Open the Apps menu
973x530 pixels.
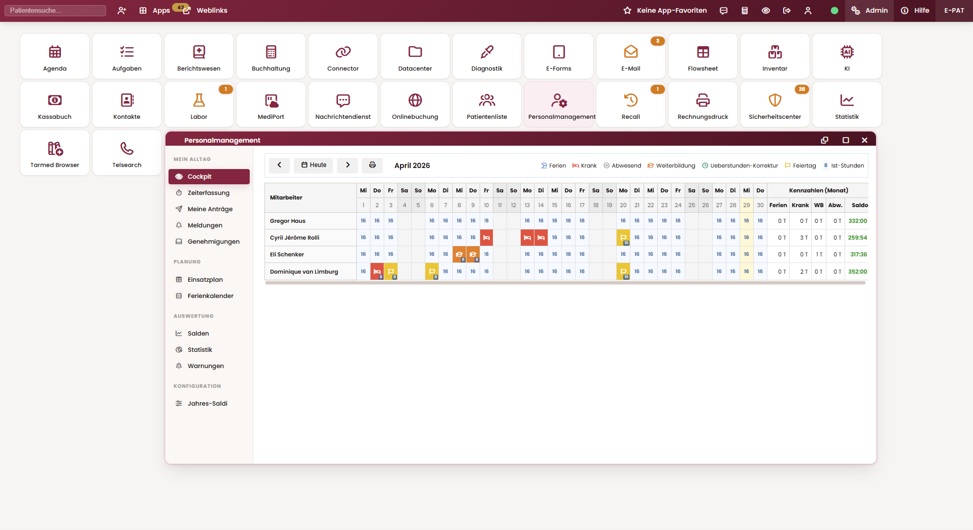coord(155,10)
